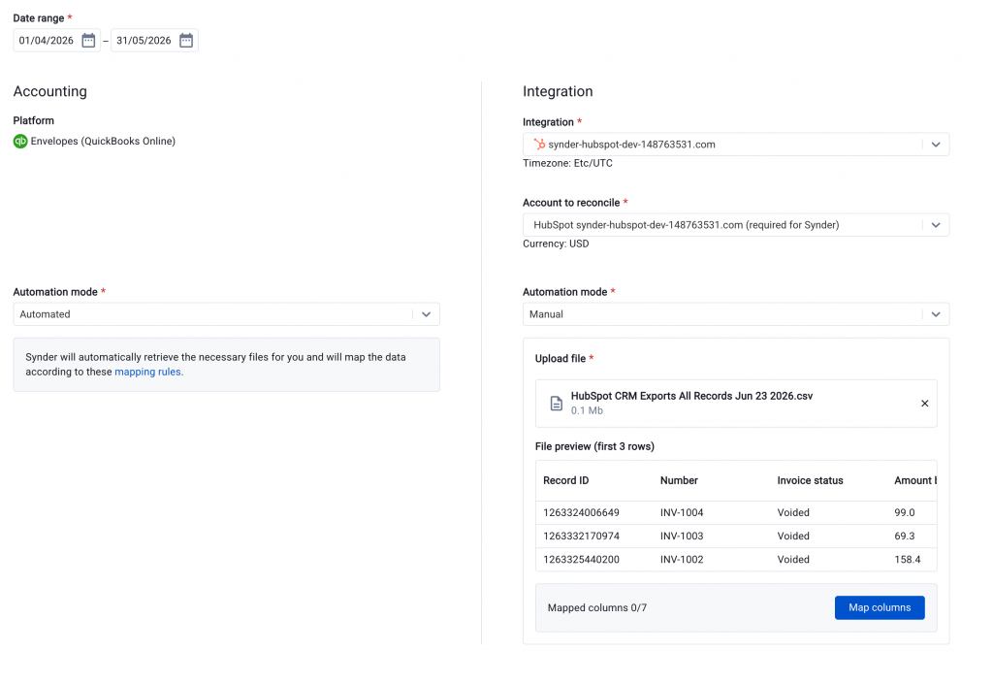Click the Voided status in INV-1004 row
993x683 pixels.
tap(793, 512)
